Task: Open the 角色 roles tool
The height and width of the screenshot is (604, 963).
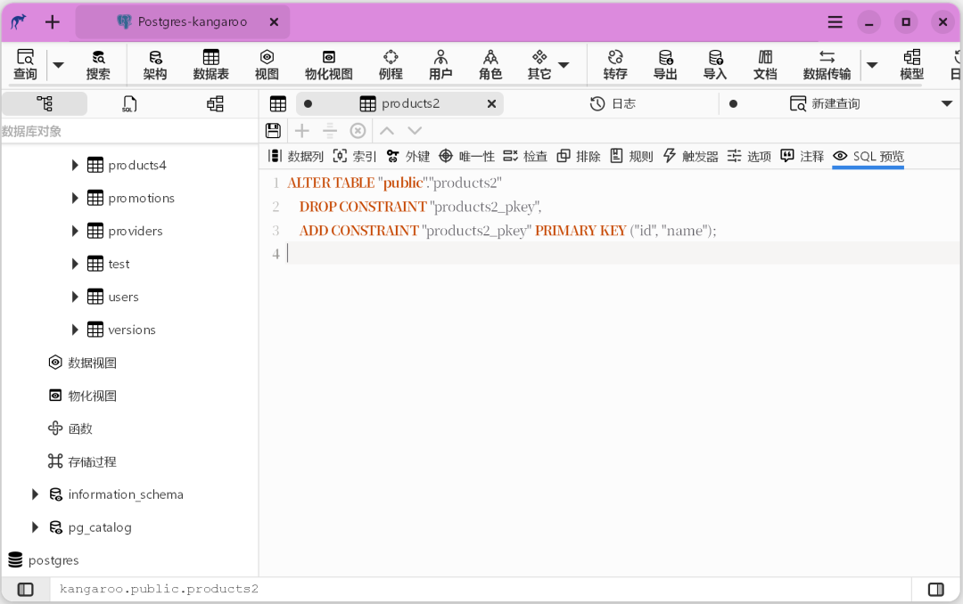Action: (x=490, y=64)
